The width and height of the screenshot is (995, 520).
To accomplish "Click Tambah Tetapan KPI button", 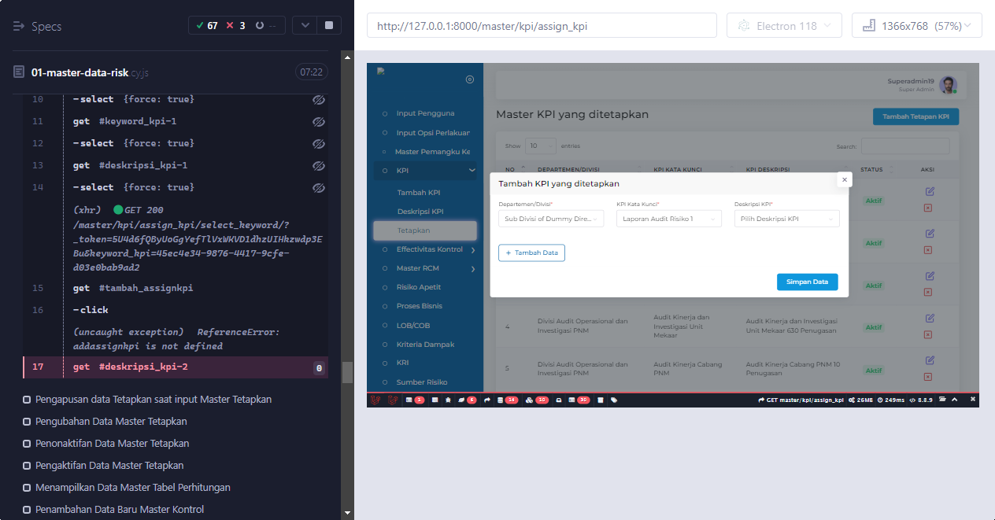I will pos(915,116).
